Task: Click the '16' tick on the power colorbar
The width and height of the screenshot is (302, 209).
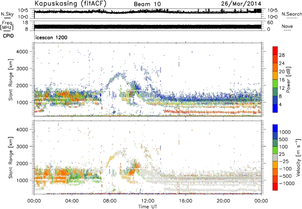Action: (x=282, y=80)
